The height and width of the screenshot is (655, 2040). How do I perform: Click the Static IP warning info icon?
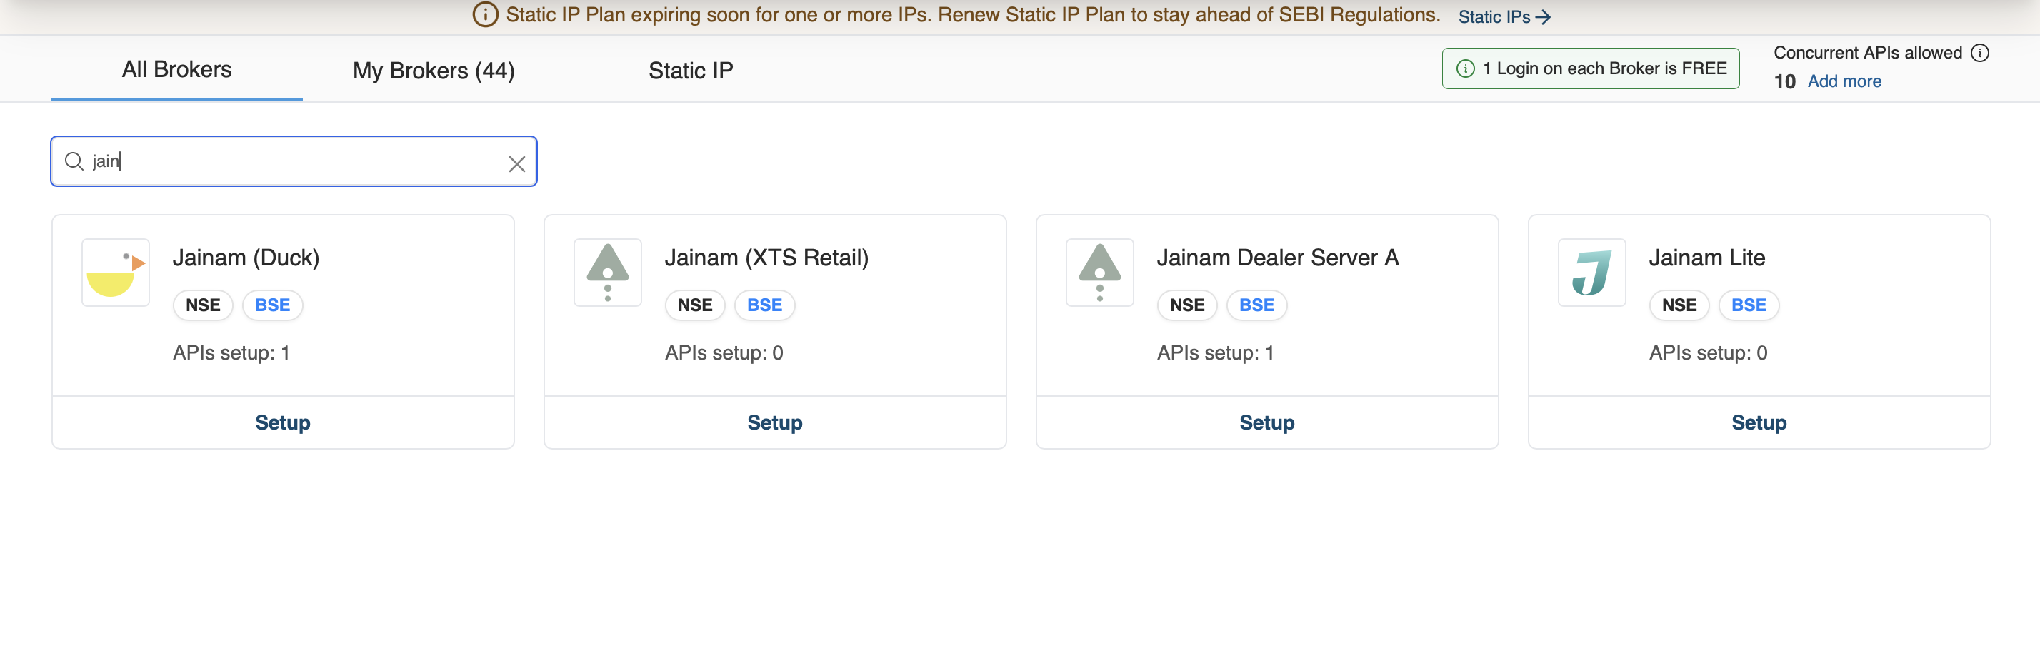tap(485, 15)
